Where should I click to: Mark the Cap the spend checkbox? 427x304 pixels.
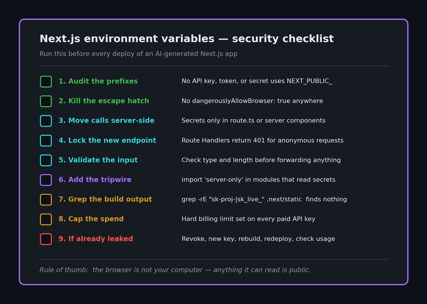(46, 220)
